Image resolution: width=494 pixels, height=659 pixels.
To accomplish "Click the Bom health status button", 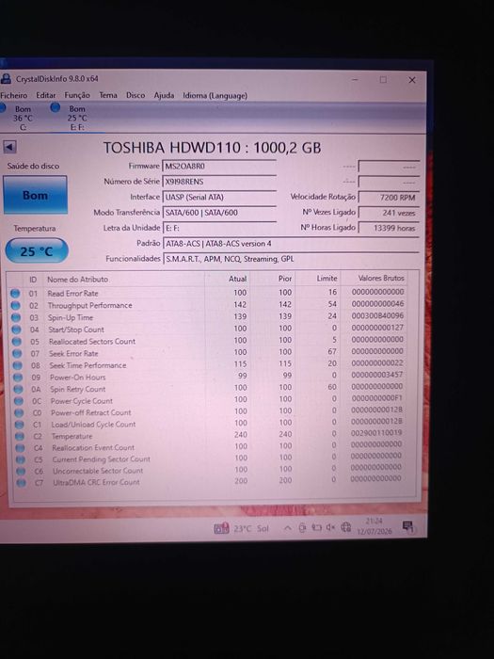I will (36, 195).
